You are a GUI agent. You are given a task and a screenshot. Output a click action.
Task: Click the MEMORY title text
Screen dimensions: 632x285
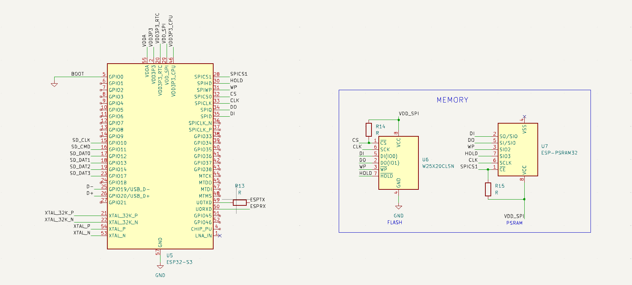(x=452, y=100)
